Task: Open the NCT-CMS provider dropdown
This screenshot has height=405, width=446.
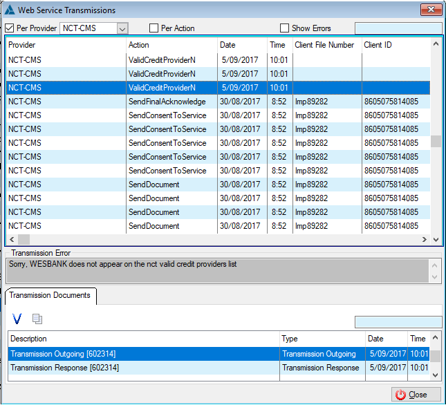Action: point(122,28)
